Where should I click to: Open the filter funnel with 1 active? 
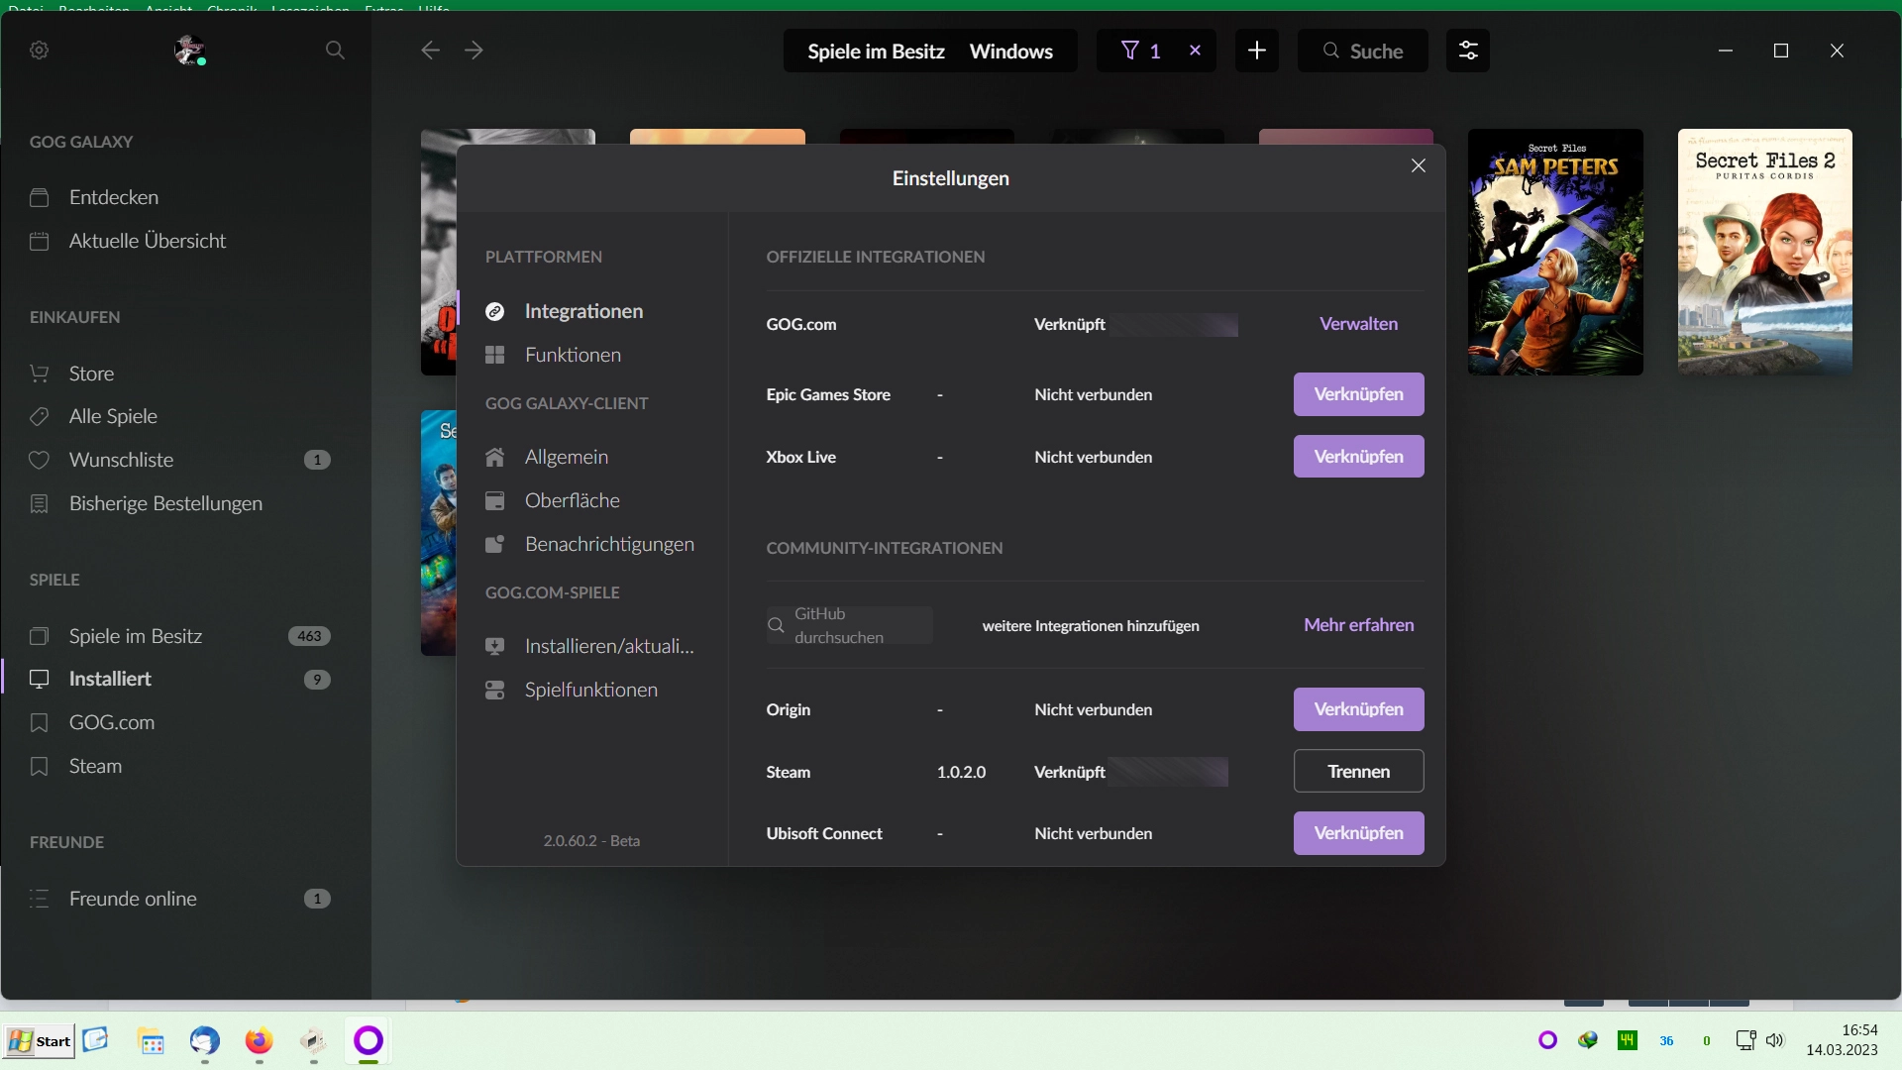[x=1140, y=51]
